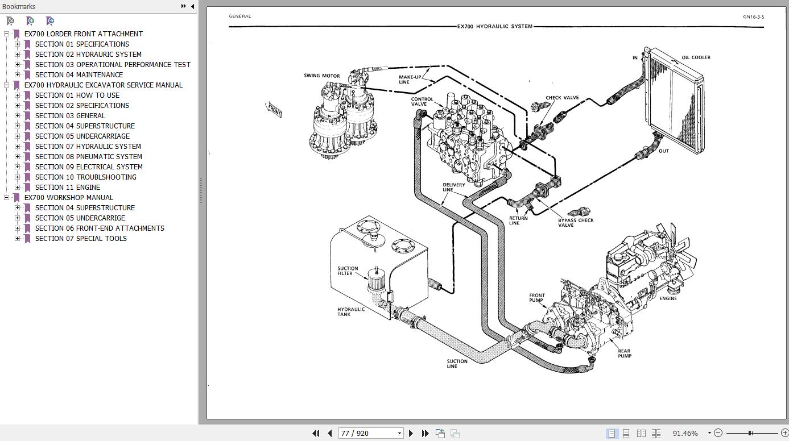
Task: Collapse the EX700 WORKSHOP MANUAL tree node
Action: coord(6,197)
